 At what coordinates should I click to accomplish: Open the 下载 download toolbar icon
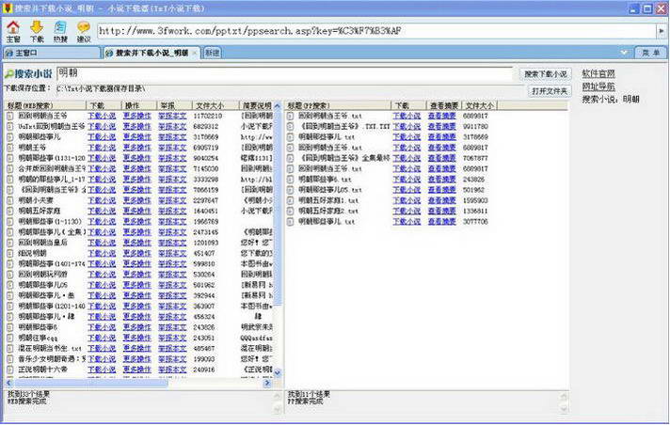pos(37,31)
